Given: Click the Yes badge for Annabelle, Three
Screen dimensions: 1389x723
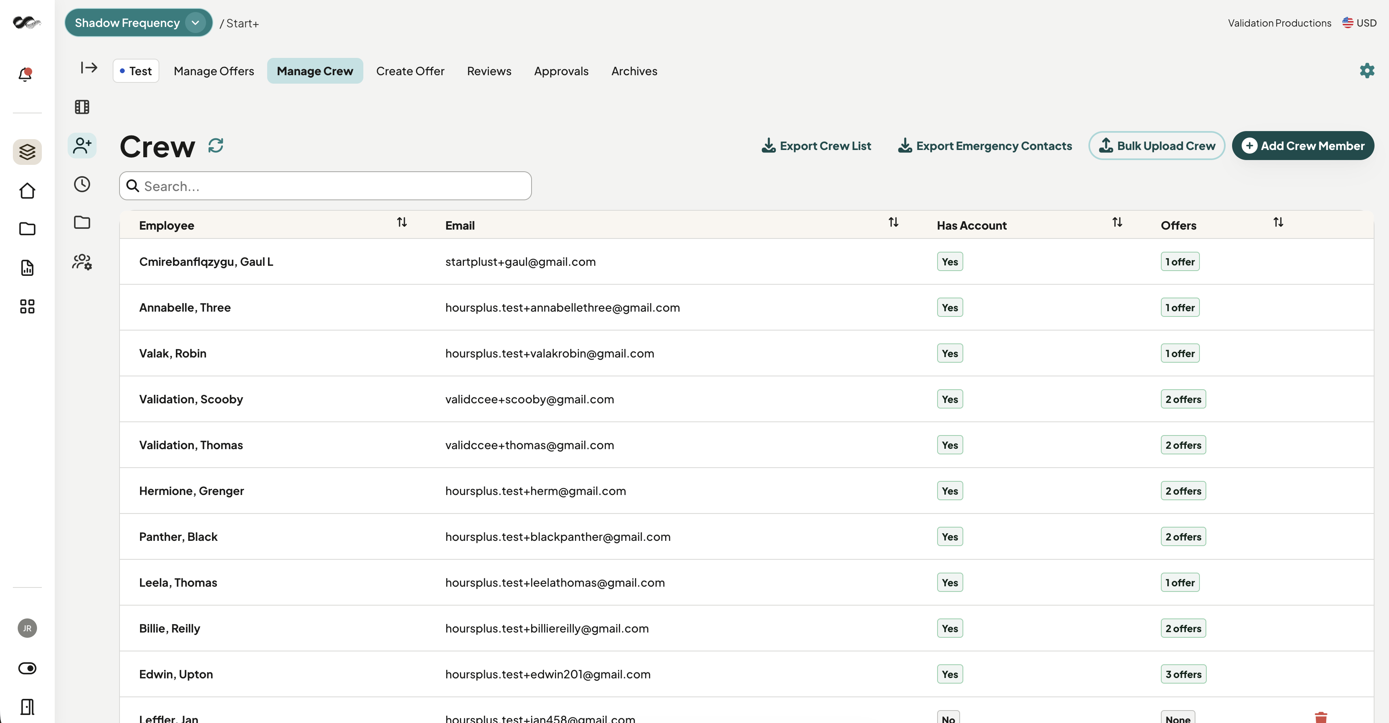Looking at the screenshot, I should point(950,307).
